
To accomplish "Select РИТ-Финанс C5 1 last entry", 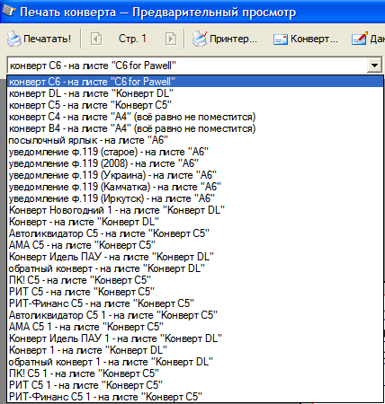I will coord(195,397).
